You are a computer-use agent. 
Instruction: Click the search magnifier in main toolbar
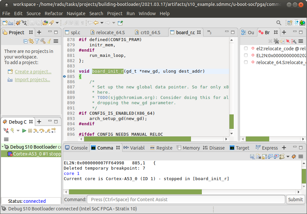coord(279,23)
